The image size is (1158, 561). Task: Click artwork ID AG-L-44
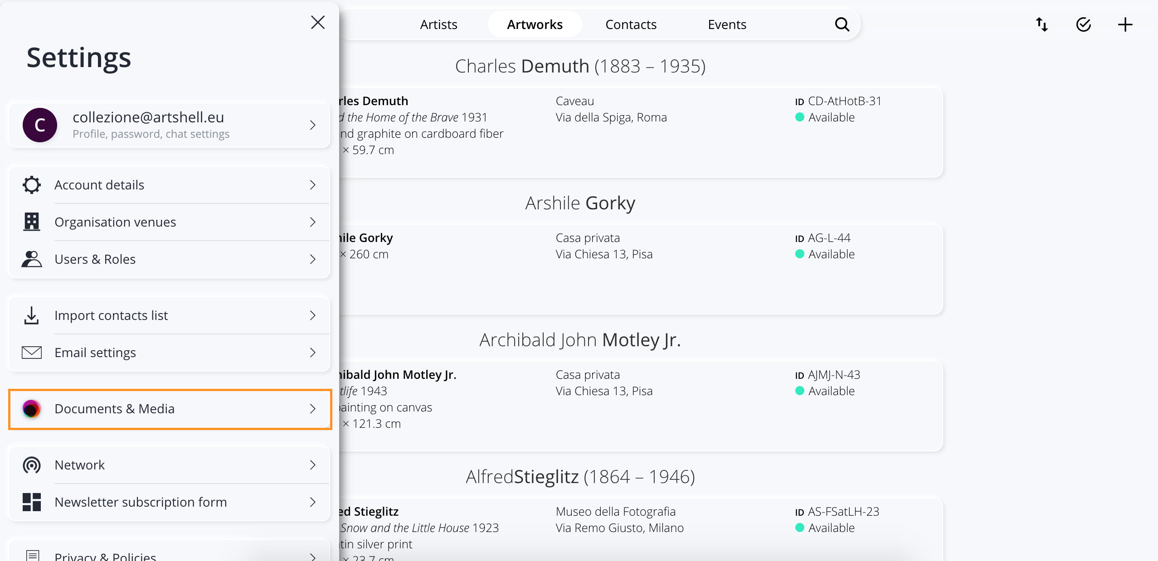pyautogui.click(x=823, y=238)
